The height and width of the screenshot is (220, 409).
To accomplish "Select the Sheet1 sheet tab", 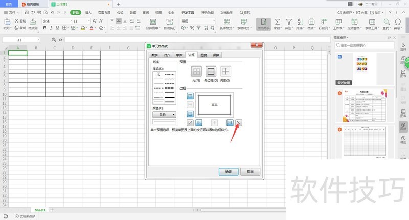I will (40, 210).
